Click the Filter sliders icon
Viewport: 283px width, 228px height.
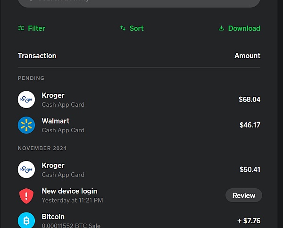click(x=21, y=28)
